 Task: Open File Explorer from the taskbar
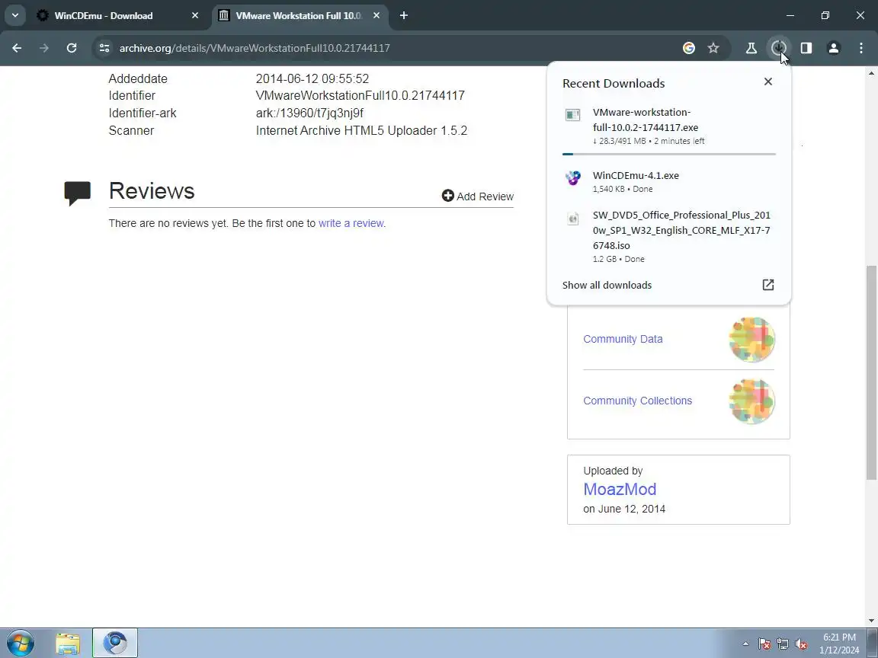pyautogui.click(x=68, y=644)
